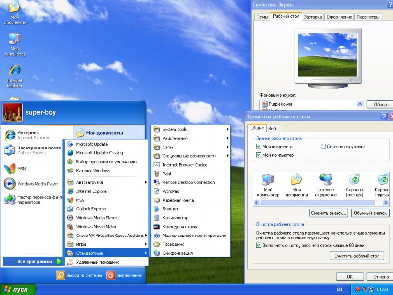Screen dimensions: 393x295
Task: Click left arrow of icon list scrollbar
Action: click(256, 203)
